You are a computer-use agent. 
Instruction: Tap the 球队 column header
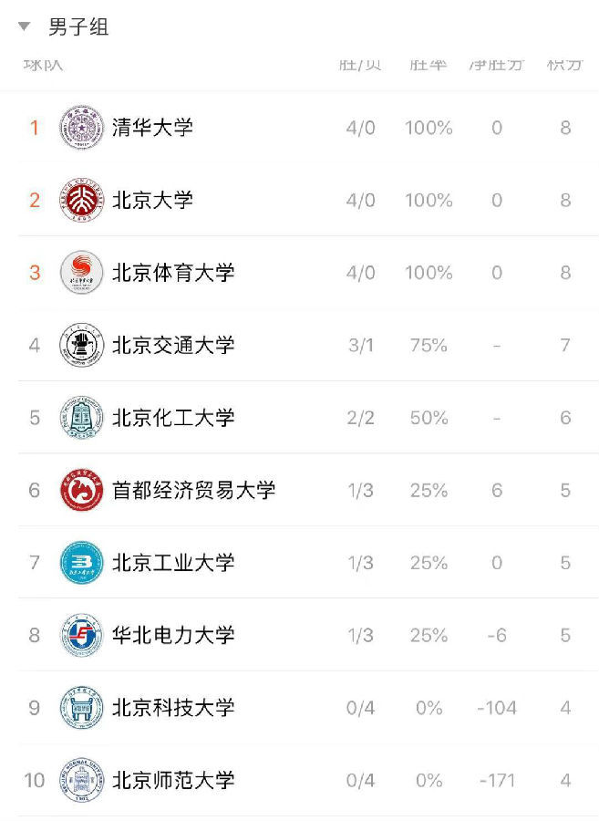click(x=43, y=65)
